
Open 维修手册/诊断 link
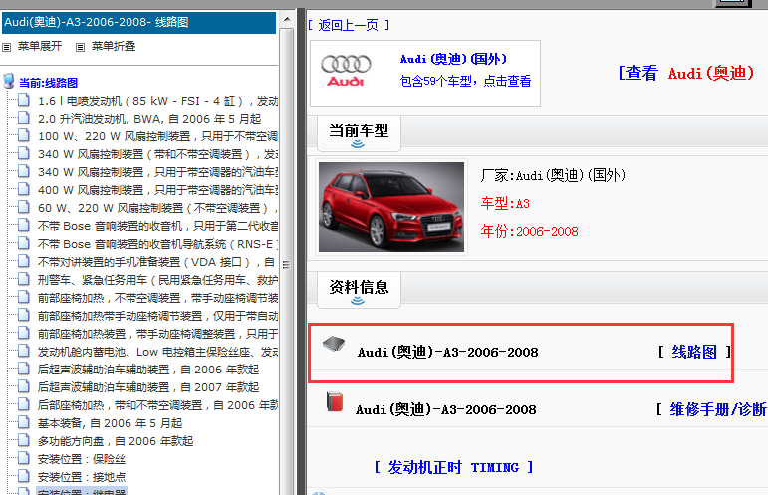coord(718,409)
